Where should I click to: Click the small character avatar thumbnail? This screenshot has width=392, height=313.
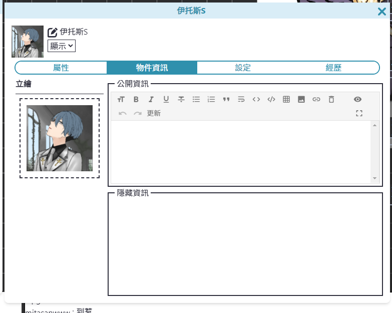click(x=28, y=42)
